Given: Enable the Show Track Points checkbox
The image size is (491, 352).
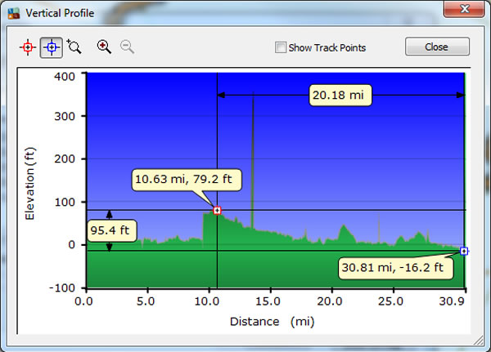Looking at the screenshot, I should [280, 47].
